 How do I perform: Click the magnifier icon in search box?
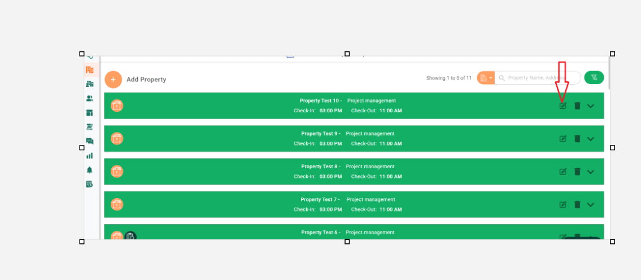[x=502, y=78]
